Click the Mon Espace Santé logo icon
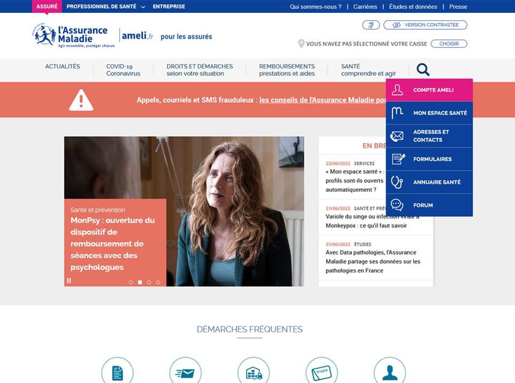This screenshot has height=383, width=515. pos(397,113)
